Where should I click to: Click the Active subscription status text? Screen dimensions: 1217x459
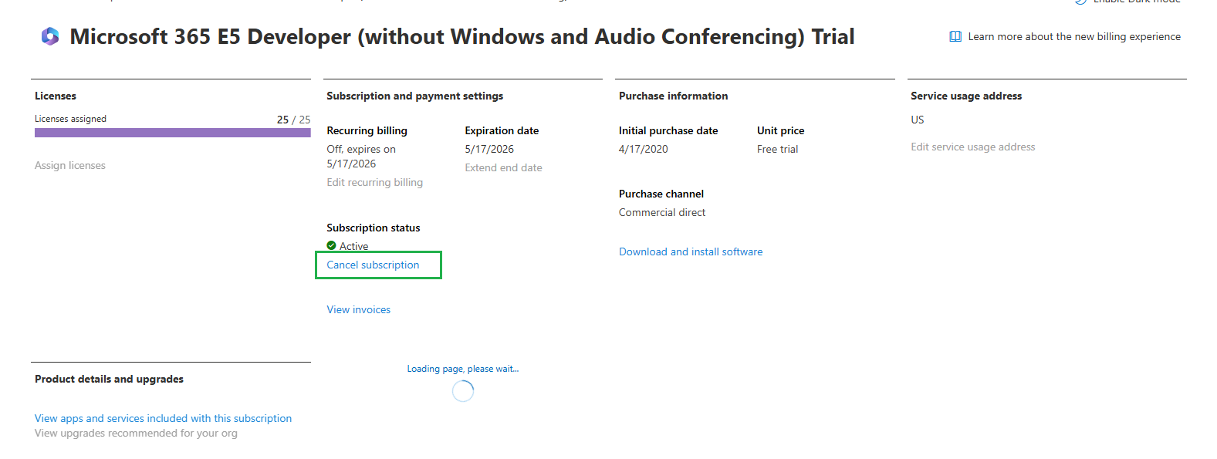[x=353, y=246]
